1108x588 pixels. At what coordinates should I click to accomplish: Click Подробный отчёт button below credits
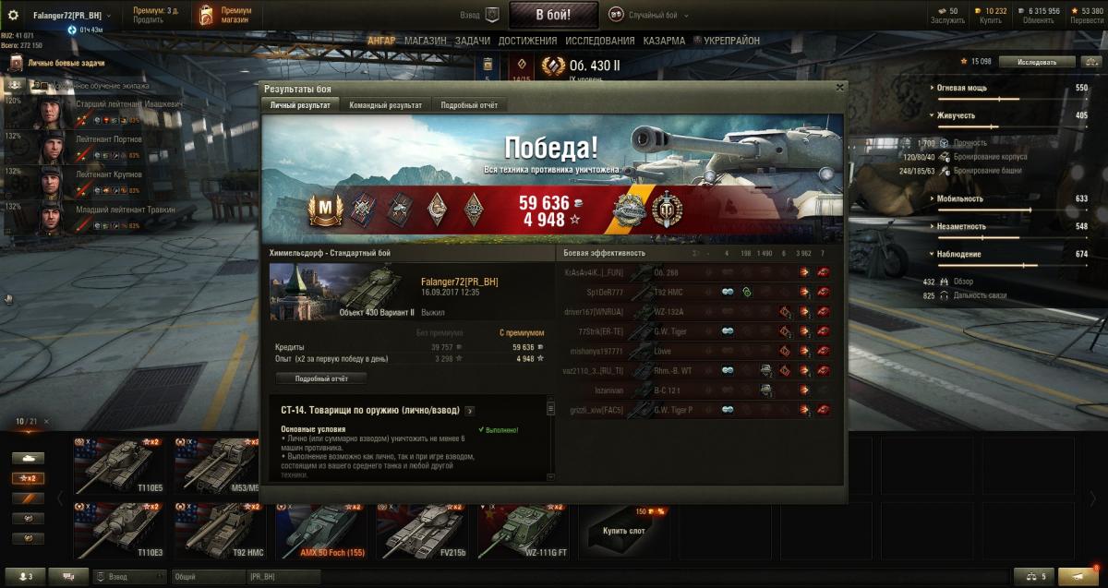[322, 378]
